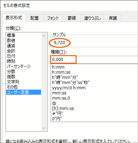Choose the @ text format entry
The width and height of the screenshot is (138, 143).
pyautogui.click(x=54, y=103)
